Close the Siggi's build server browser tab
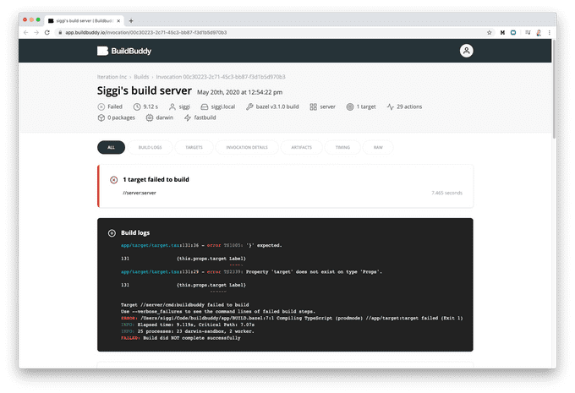This screenshot has width=575, height=393. pyautogui.click(x=118, y=21)
